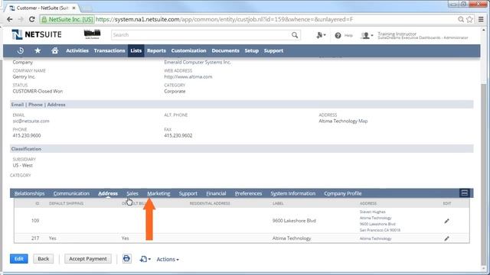This screenshot has height=275, width=490.
Task: Open Shortcuts star icon in navigation
Action: pyautogui.click(x=38, y=50)
